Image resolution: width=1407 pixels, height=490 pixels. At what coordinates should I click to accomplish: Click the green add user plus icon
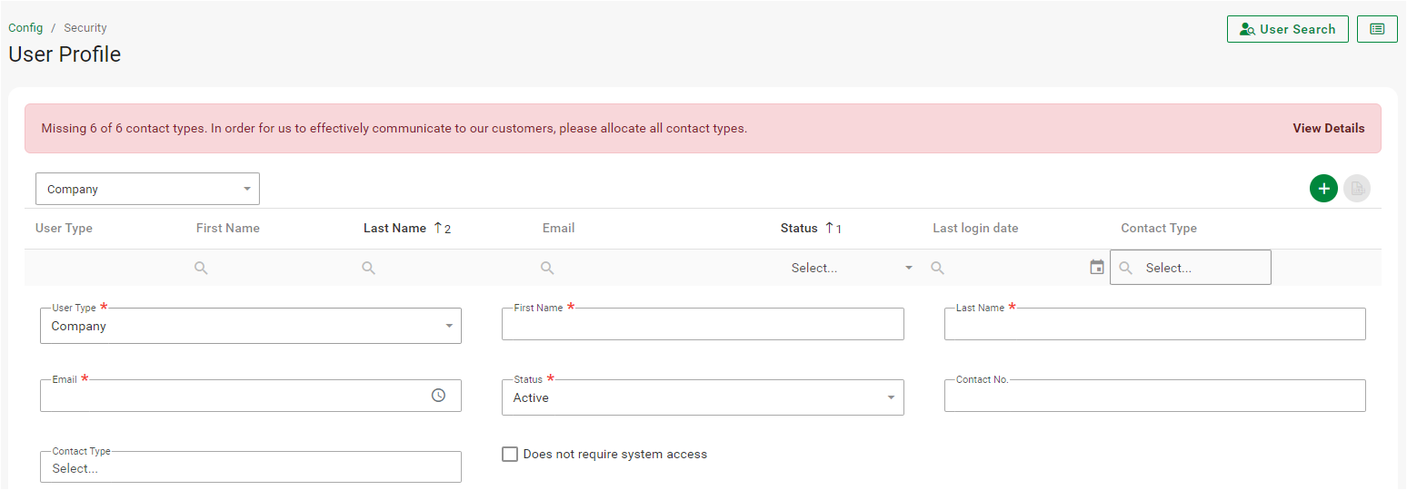(1323, 189)
